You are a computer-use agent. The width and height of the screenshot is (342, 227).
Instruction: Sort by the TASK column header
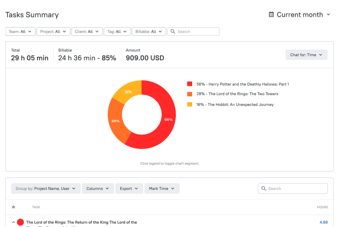coord(36,207)
